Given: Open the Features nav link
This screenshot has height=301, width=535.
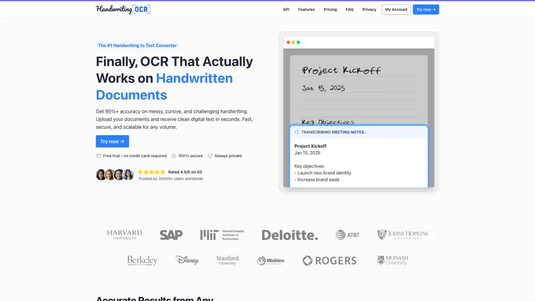Looking at the screenshot, I should [306, 9].
